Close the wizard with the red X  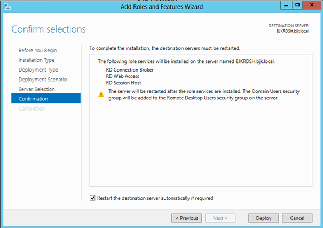pyautogui.click(x=312, y=5)
